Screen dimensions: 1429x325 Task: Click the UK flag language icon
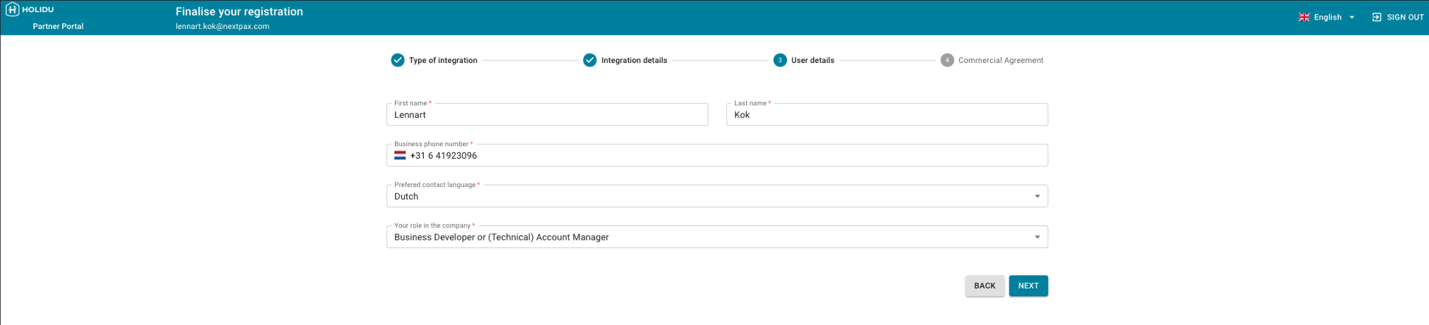pyautogui.click(x=1304, y=17)
